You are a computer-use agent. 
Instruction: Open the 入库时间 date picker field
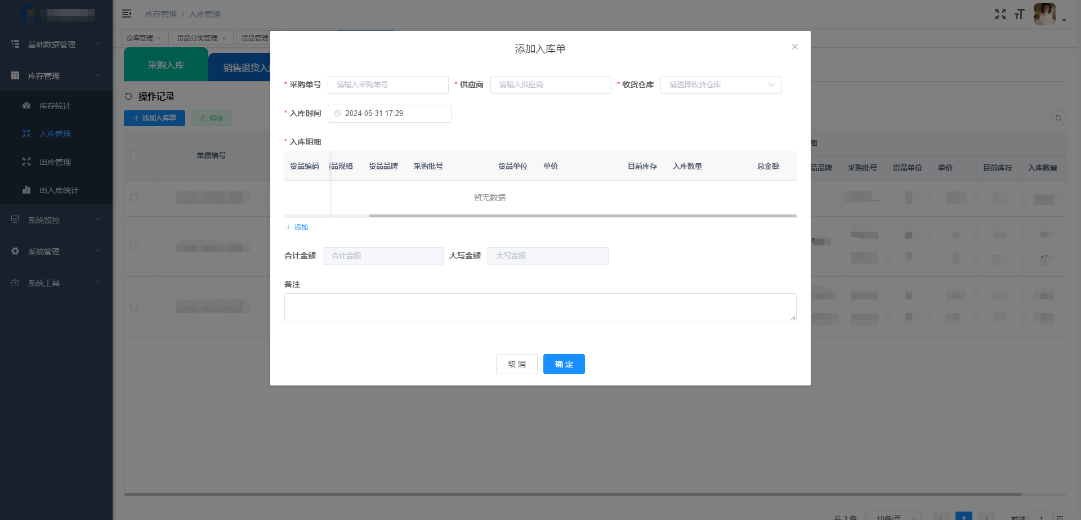point(390,114)
